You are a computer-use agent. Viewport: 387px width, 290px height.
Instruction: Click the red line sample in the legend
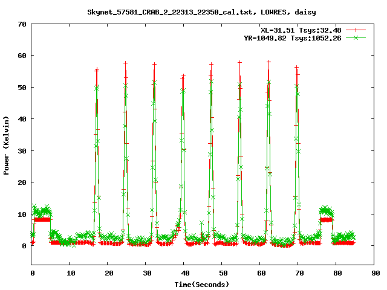click(x=356, y=30)
